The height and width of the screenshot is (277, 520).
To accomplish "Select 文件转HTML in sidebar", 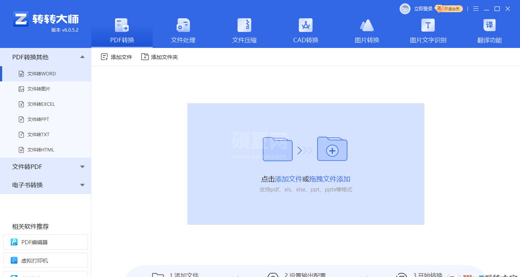I will pyautogui.click(x=46, y=150).
